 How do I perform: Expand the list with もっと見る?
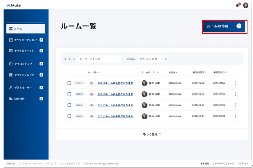tap(152, 134)
